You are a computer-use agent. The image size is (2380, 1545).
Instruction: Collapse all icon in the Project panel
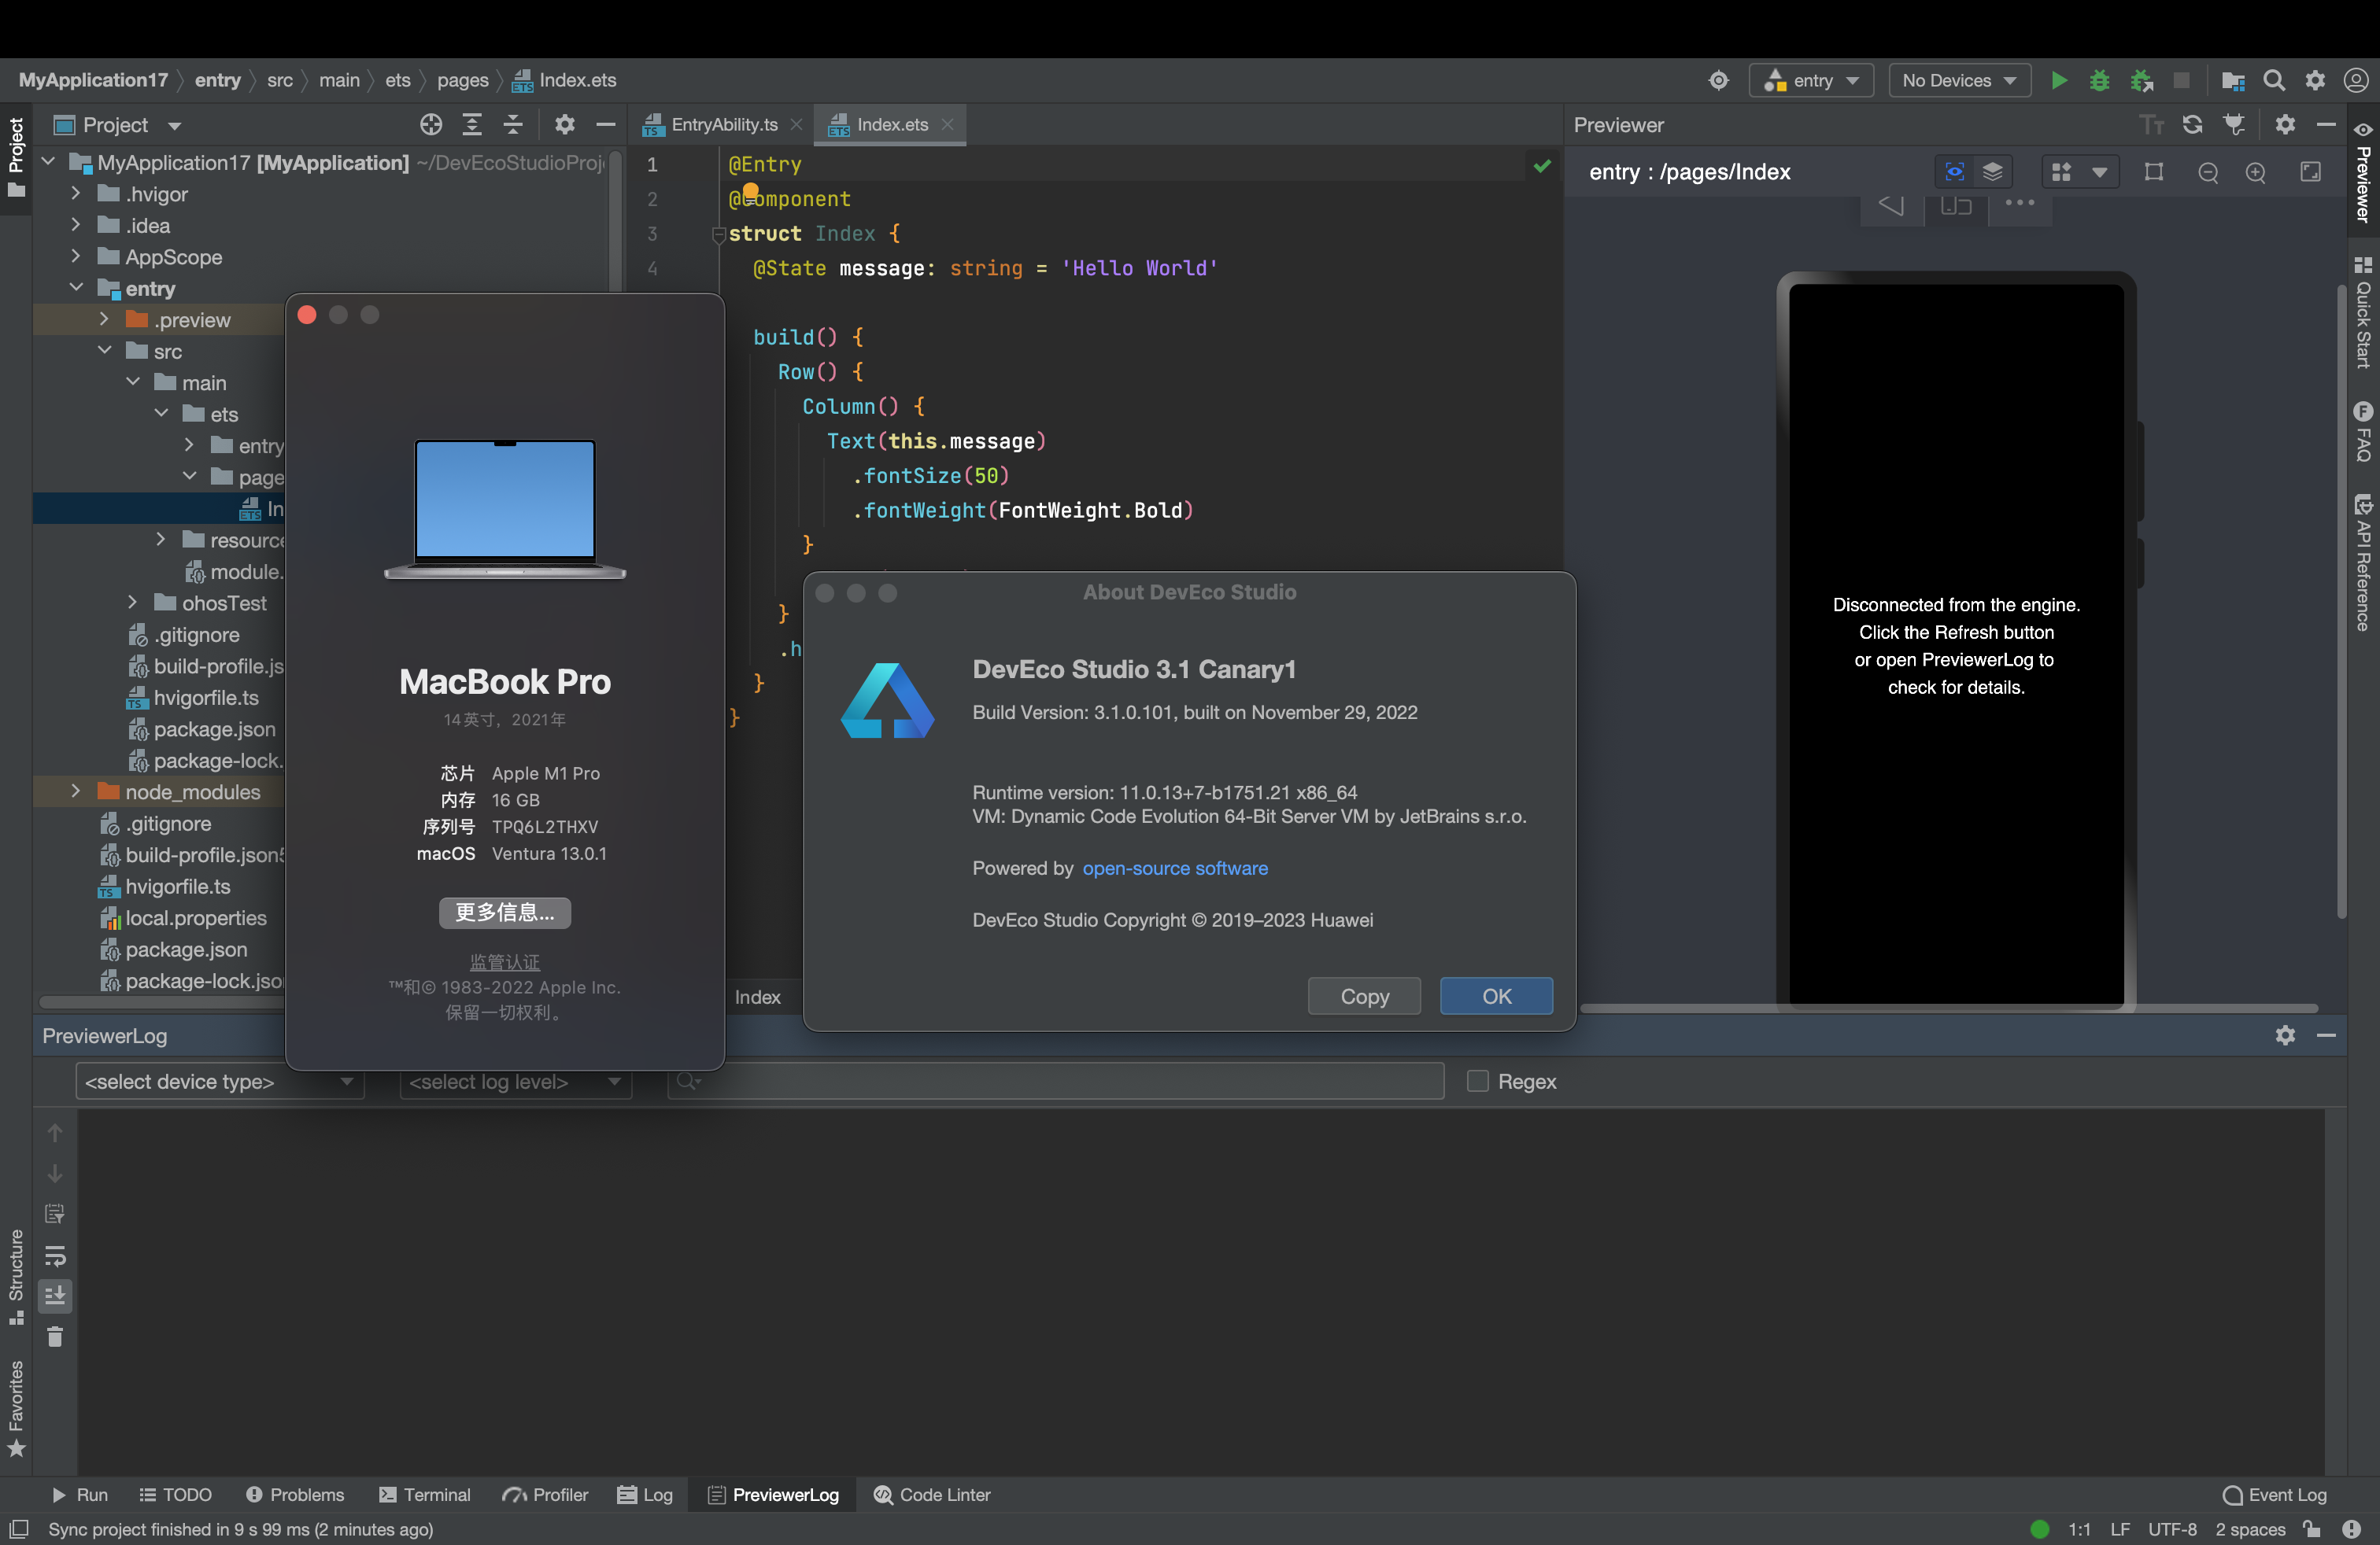point(513,124)
